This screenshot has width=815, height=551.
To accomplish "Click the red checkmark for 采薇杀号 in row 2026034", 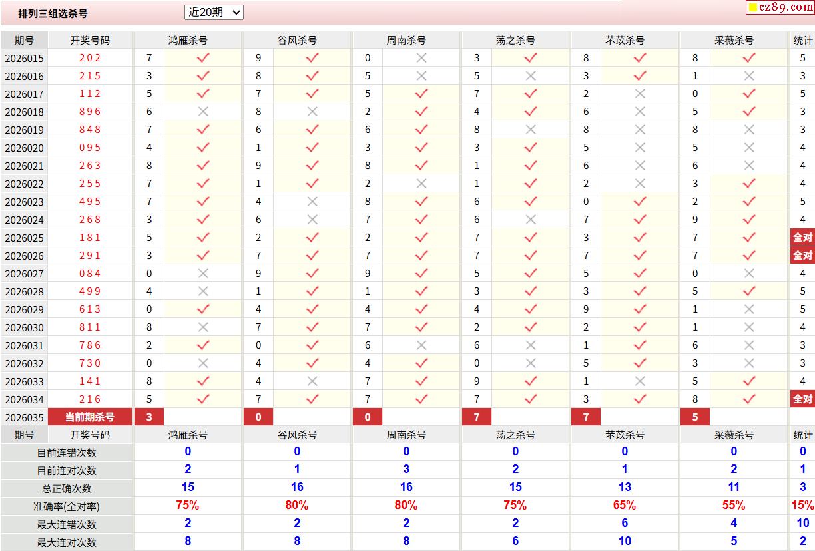I will tap(749, 399).
